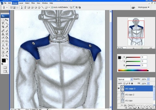The height and width of the screenshot is (110, 156).
Task: Select the Pen tool in toolbox
Action: coord(3,45)
